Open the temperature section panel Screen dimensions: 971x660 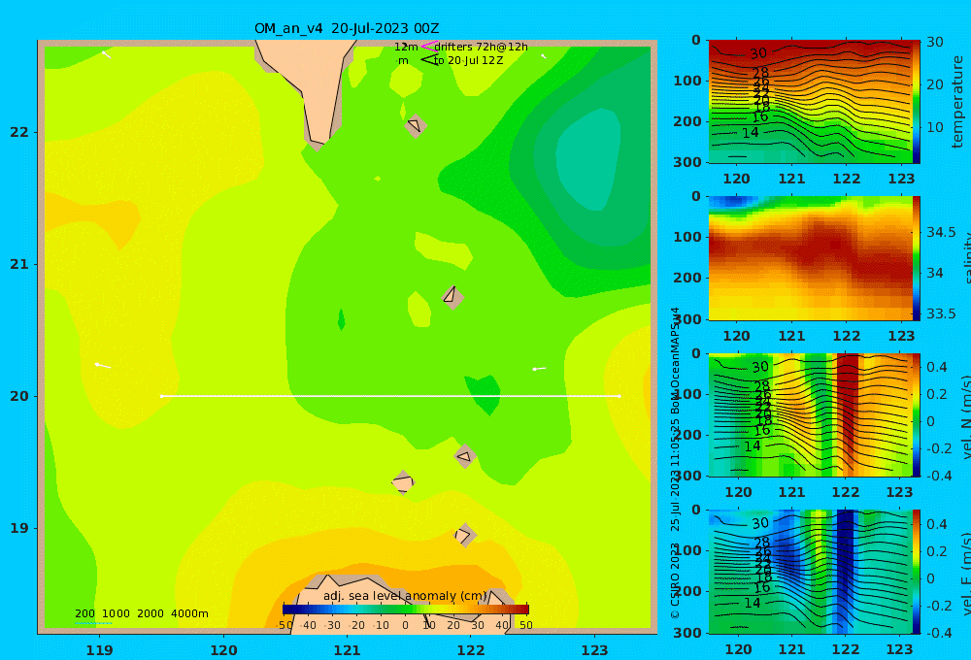point(810,102)
